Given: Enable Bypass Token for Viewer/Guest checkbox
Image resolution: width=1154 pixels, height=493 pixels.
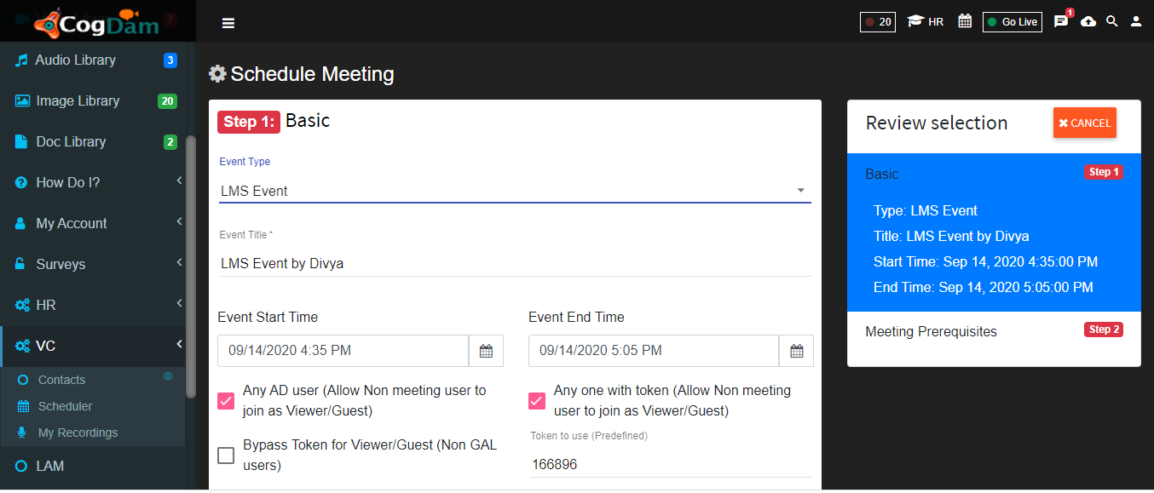Looking at the screenshot, I should tap(226, 456).
